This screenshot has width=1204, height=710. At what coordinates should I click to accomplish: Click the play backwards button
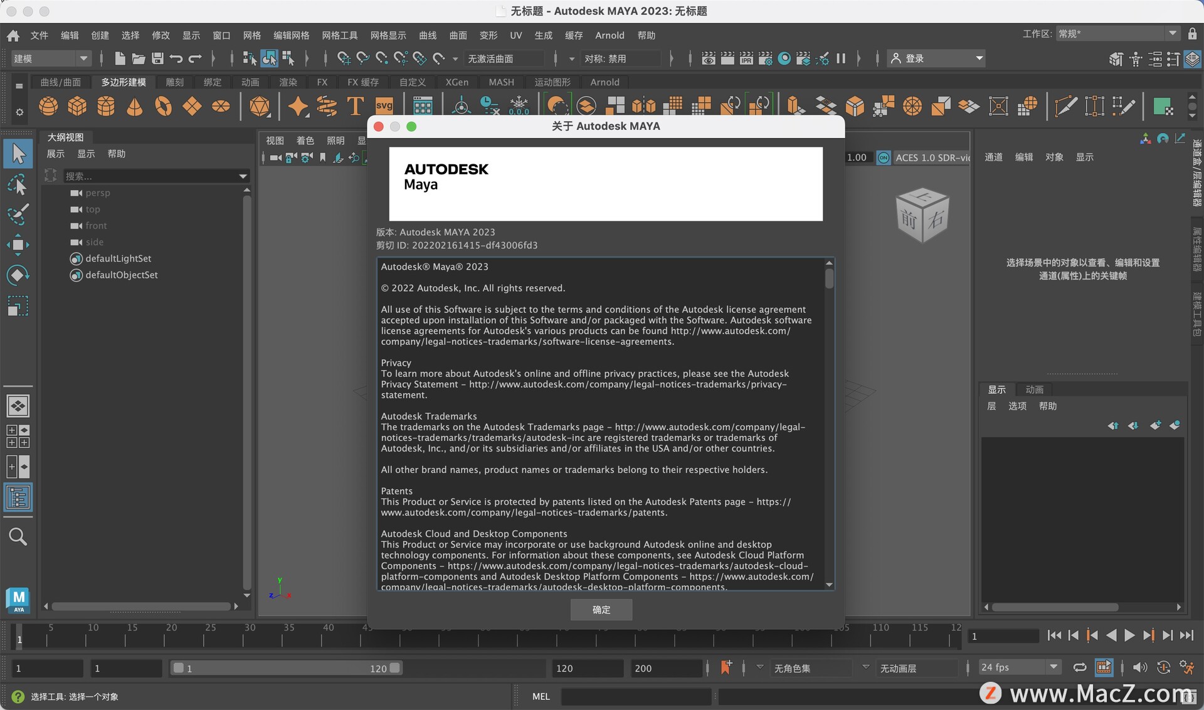pyautogui.click(x=1111, y=635)
